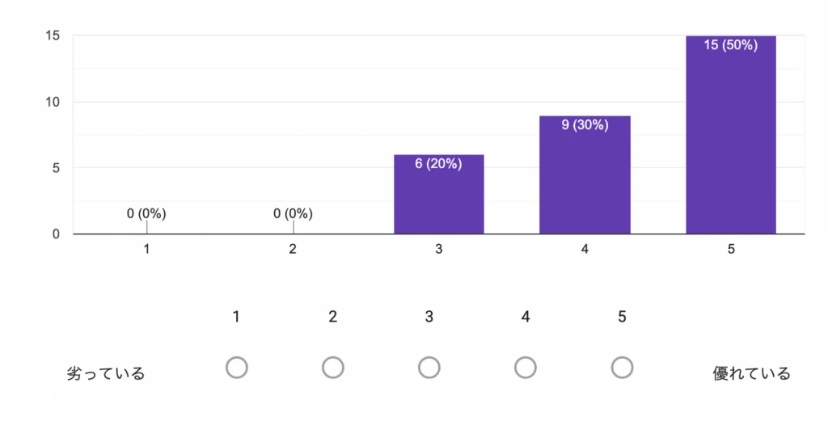
Task: Click the purple bar labeled 15 (50%)
Action: (x=730, y=137)
